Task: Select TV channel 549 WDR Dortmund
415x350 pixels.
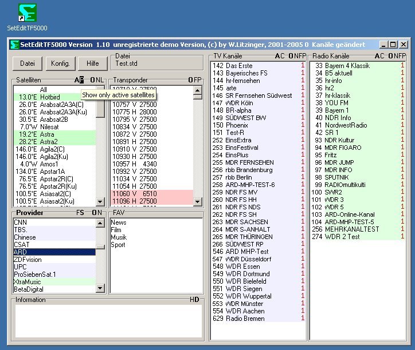Action: coord(259,274)
